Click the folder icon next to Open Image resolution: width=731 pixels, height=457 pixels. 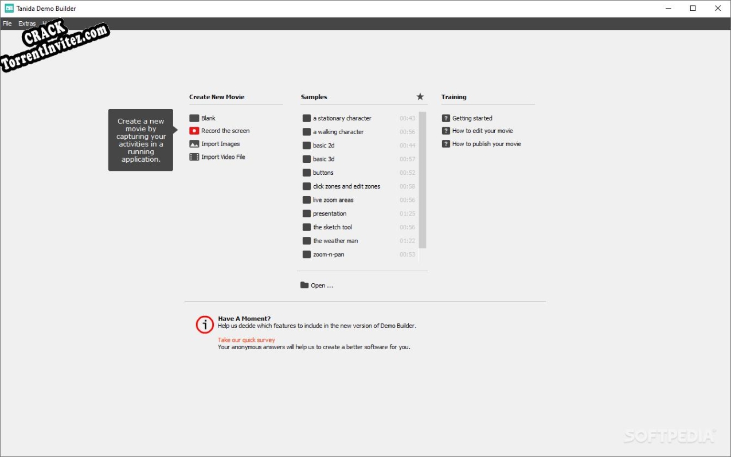point(303,285)
